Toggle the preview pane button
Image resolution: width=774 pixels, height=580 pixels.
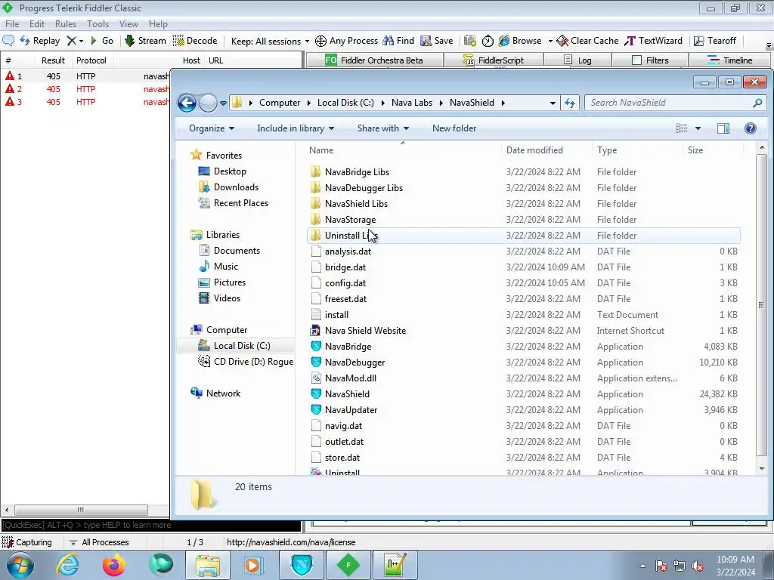click(723, 128)
